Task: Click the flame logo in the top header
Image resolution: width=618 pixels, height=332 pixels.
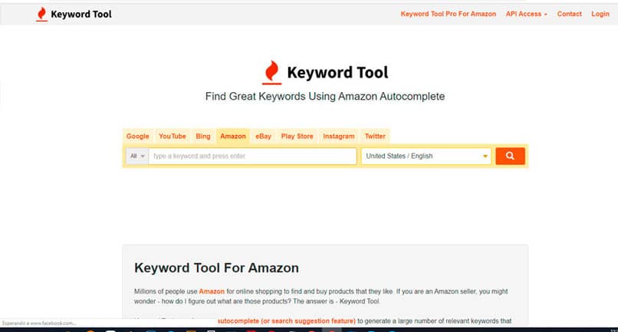Action: point(41,14)
